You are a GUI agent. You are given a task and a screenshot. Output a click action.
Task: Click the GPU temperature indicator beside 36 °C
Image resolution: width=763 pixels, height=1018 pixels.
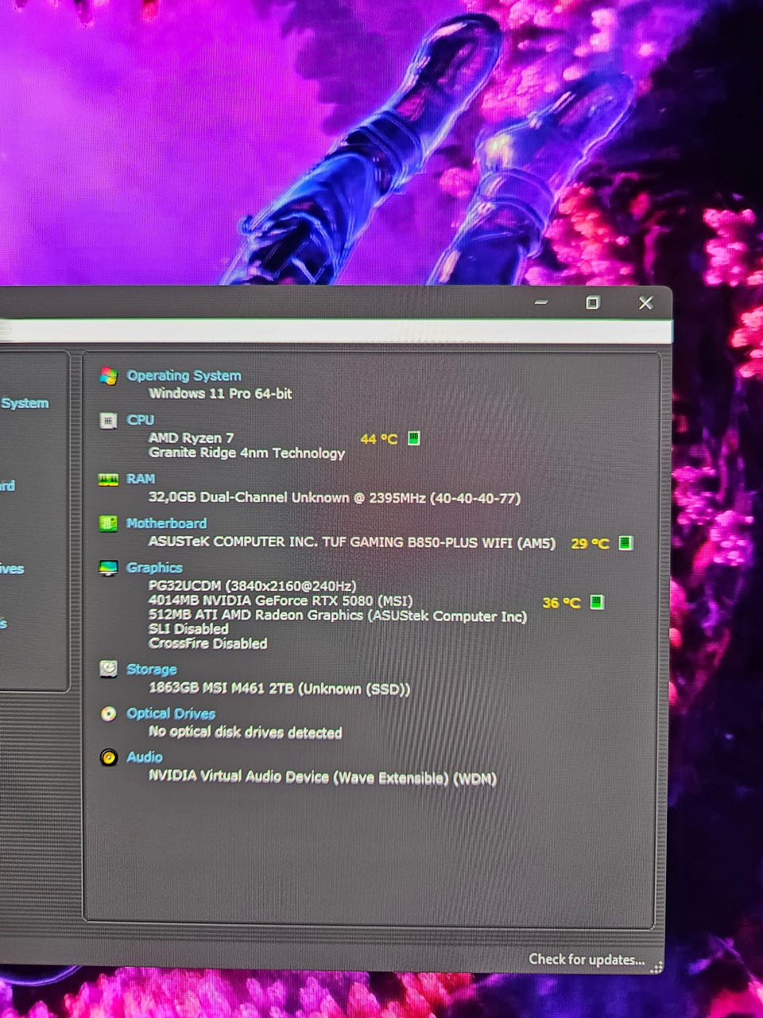coord(597,602)
